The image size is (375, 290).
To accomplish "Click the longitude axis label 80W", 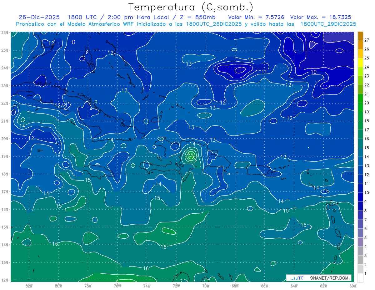I will (58, 286).
